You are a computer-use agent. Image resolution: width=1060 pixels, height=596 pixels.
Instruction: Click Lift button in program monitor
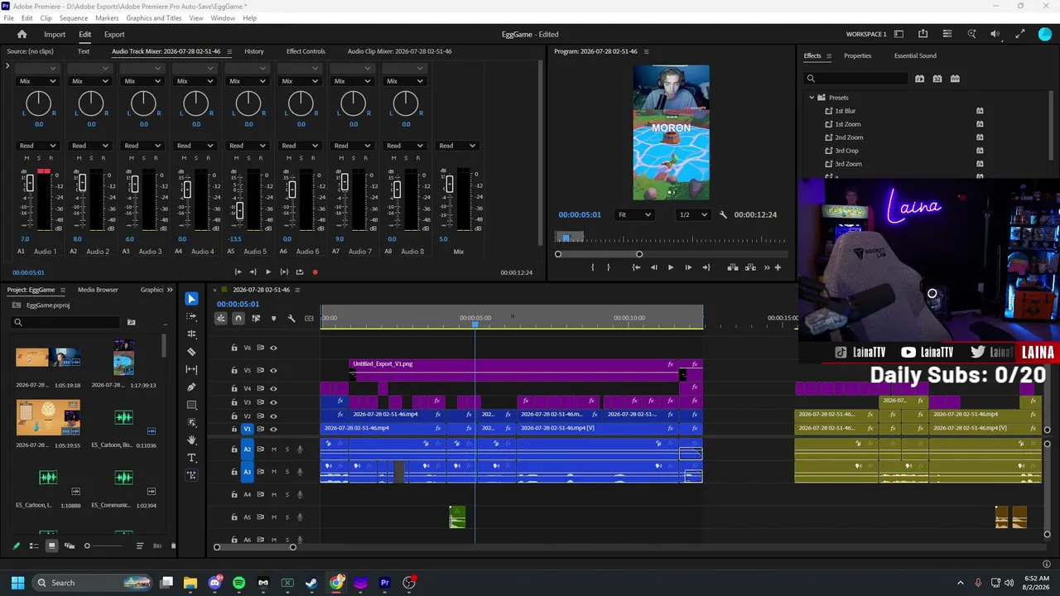pos(733,267)
